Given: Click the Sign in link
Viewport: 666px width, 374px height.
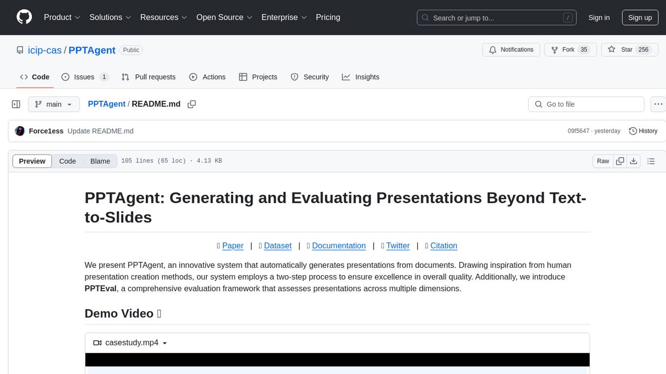Looking at the screenshot, I should (x=599, y=18).
